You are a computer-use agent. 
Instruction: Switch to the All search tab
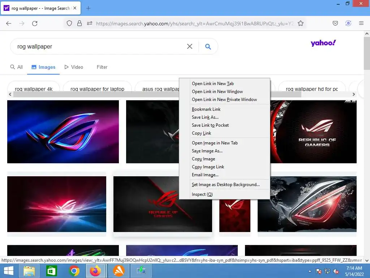17,67
